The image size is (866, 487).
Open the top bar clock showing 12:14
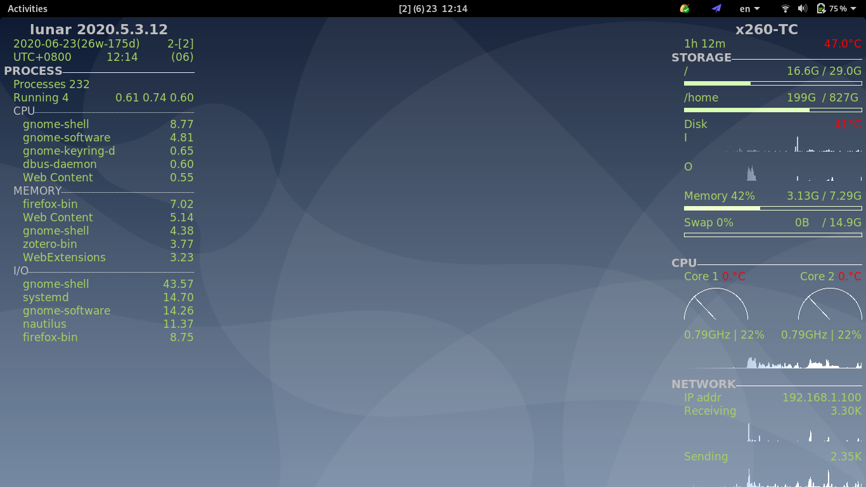(433, 9)
